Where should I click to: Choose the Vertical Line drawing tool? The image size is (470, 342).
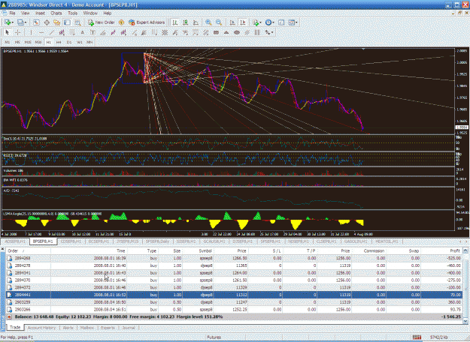point(31,32)
